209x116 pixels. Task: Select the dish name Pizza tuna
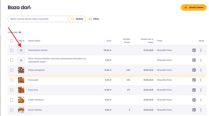tap(33, 90)
